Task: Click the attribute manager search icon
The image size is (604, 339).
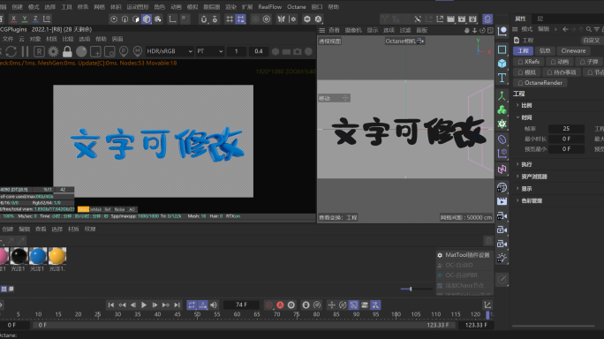Action: click(x=589, y=29)
